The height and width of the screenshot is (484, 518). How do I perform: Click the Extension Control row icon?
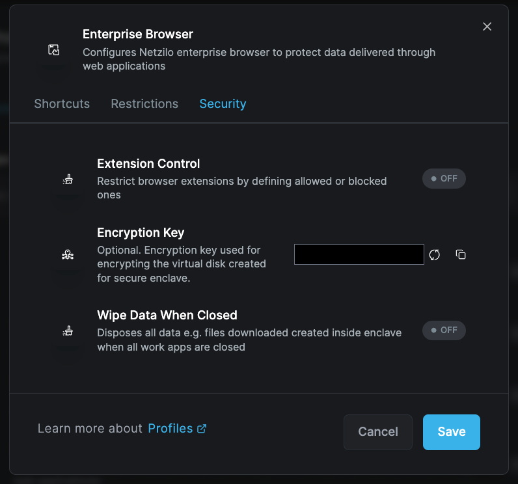[x=68, y=180]
